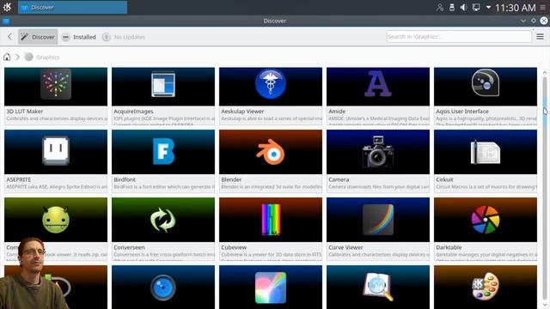Open the Discover hamburger menu
Image resolution: width=550 pixels, height=309 pixels.
pyautogui.click(x=541, y=36)
